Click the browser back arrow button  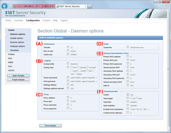point(4,6)
